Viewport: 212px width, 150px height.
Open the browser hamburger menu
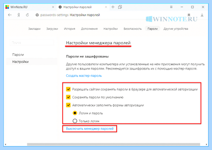[171, 7]
